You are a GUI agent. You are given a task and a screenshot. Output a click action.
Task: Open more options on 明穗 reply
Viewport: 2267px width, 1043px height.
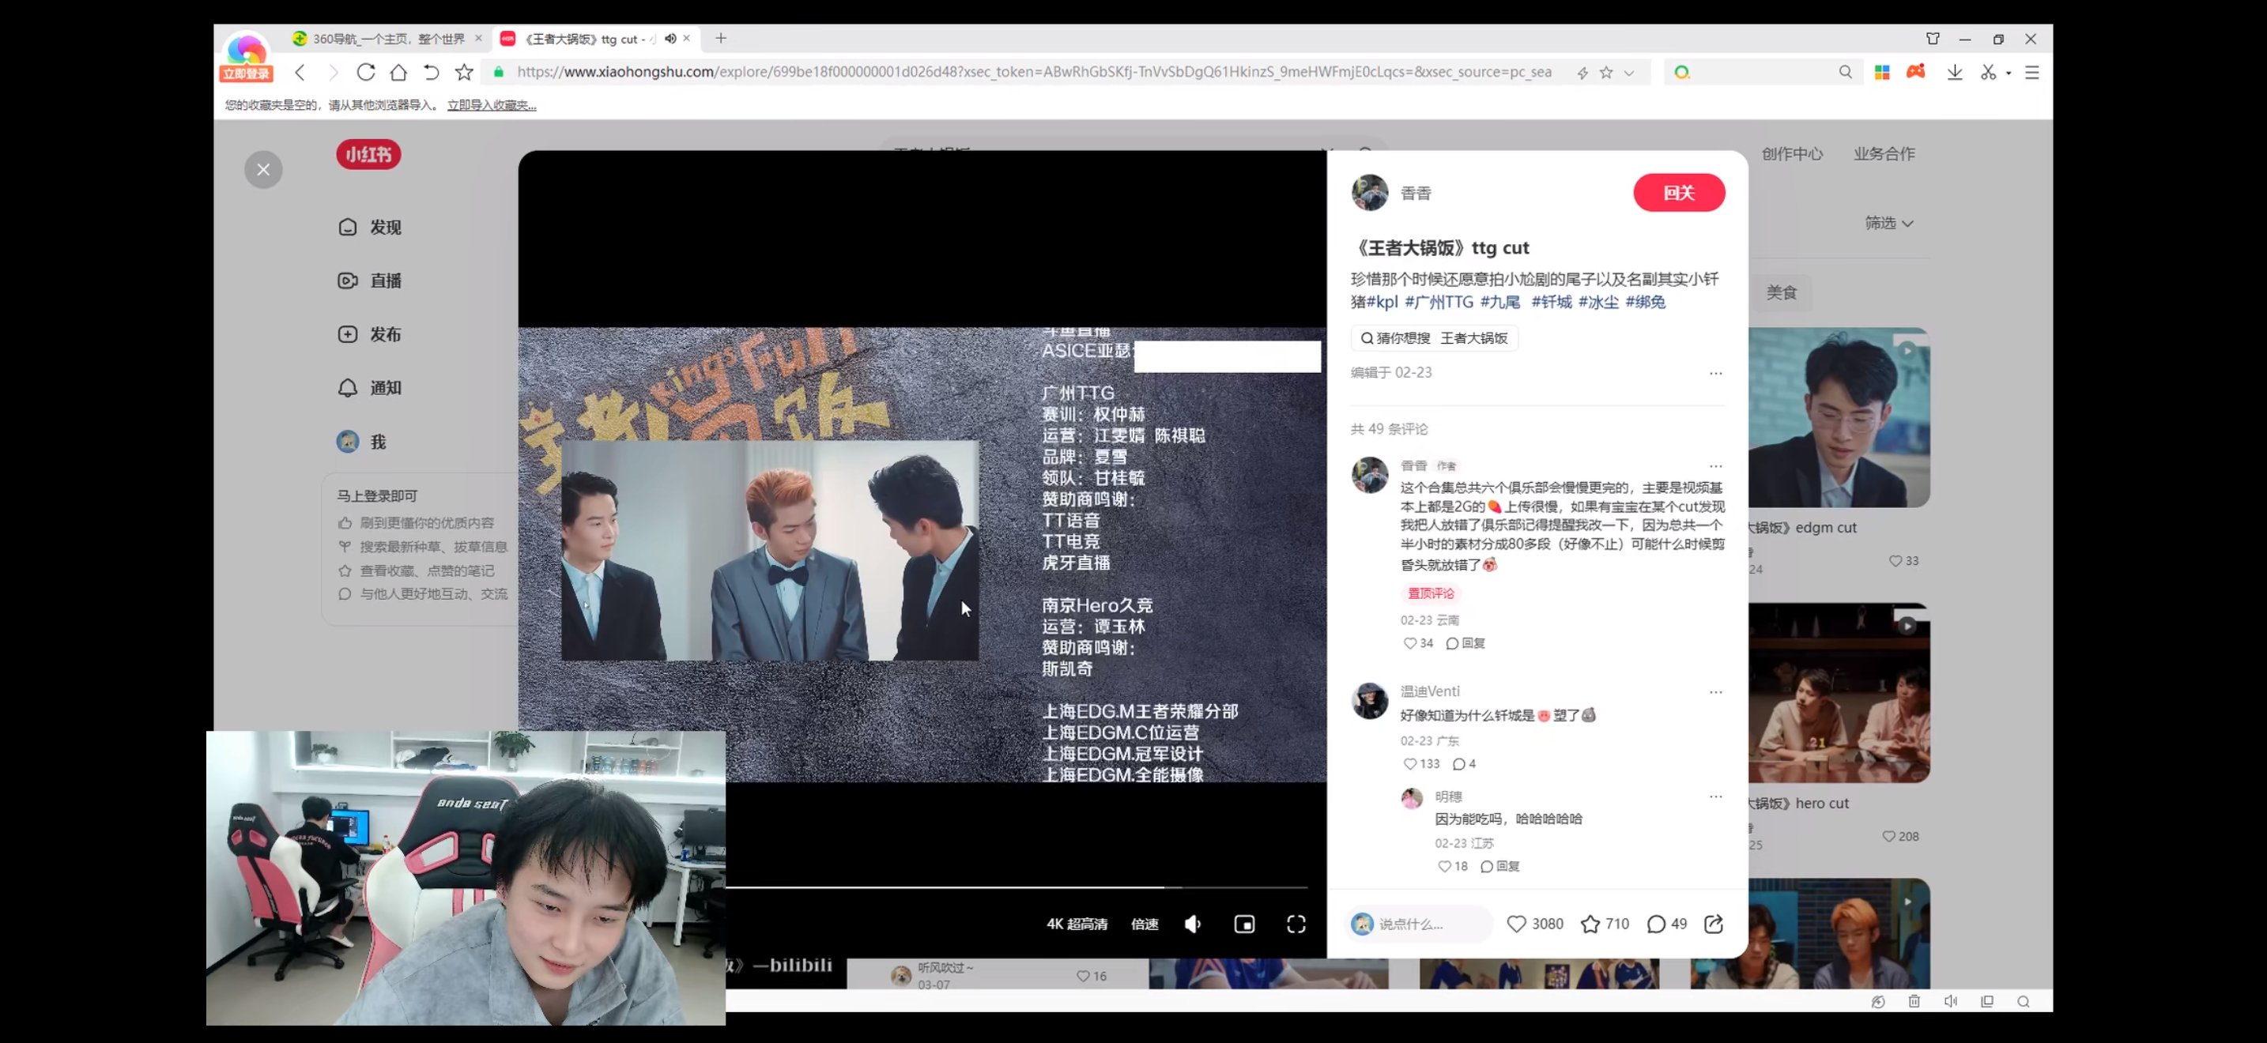pos(1716,796)
